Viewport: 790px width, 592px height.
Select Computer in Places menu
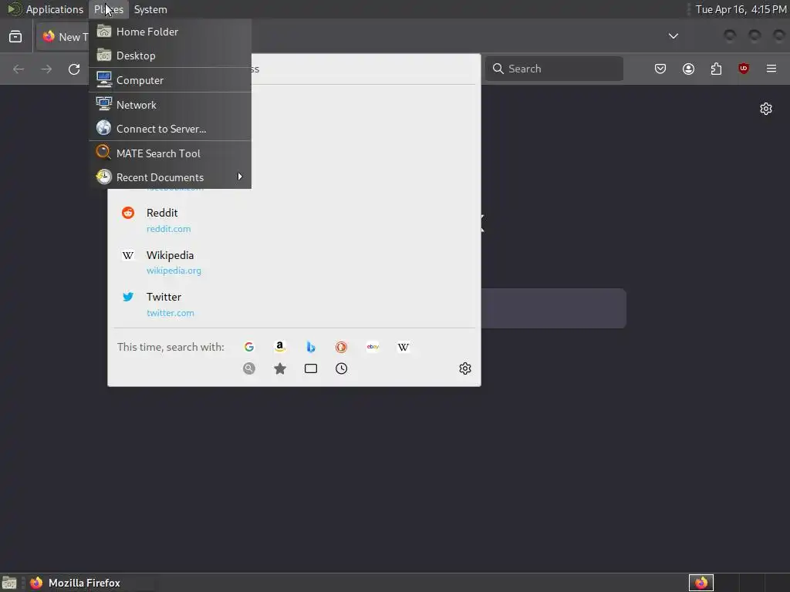pyautogui.click(x=170, y=80)
